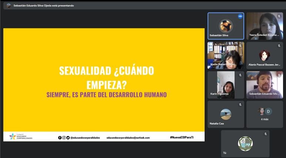
Task: Click muted mic icon on Natalia Cea's tile
Action: click(240, 104)
